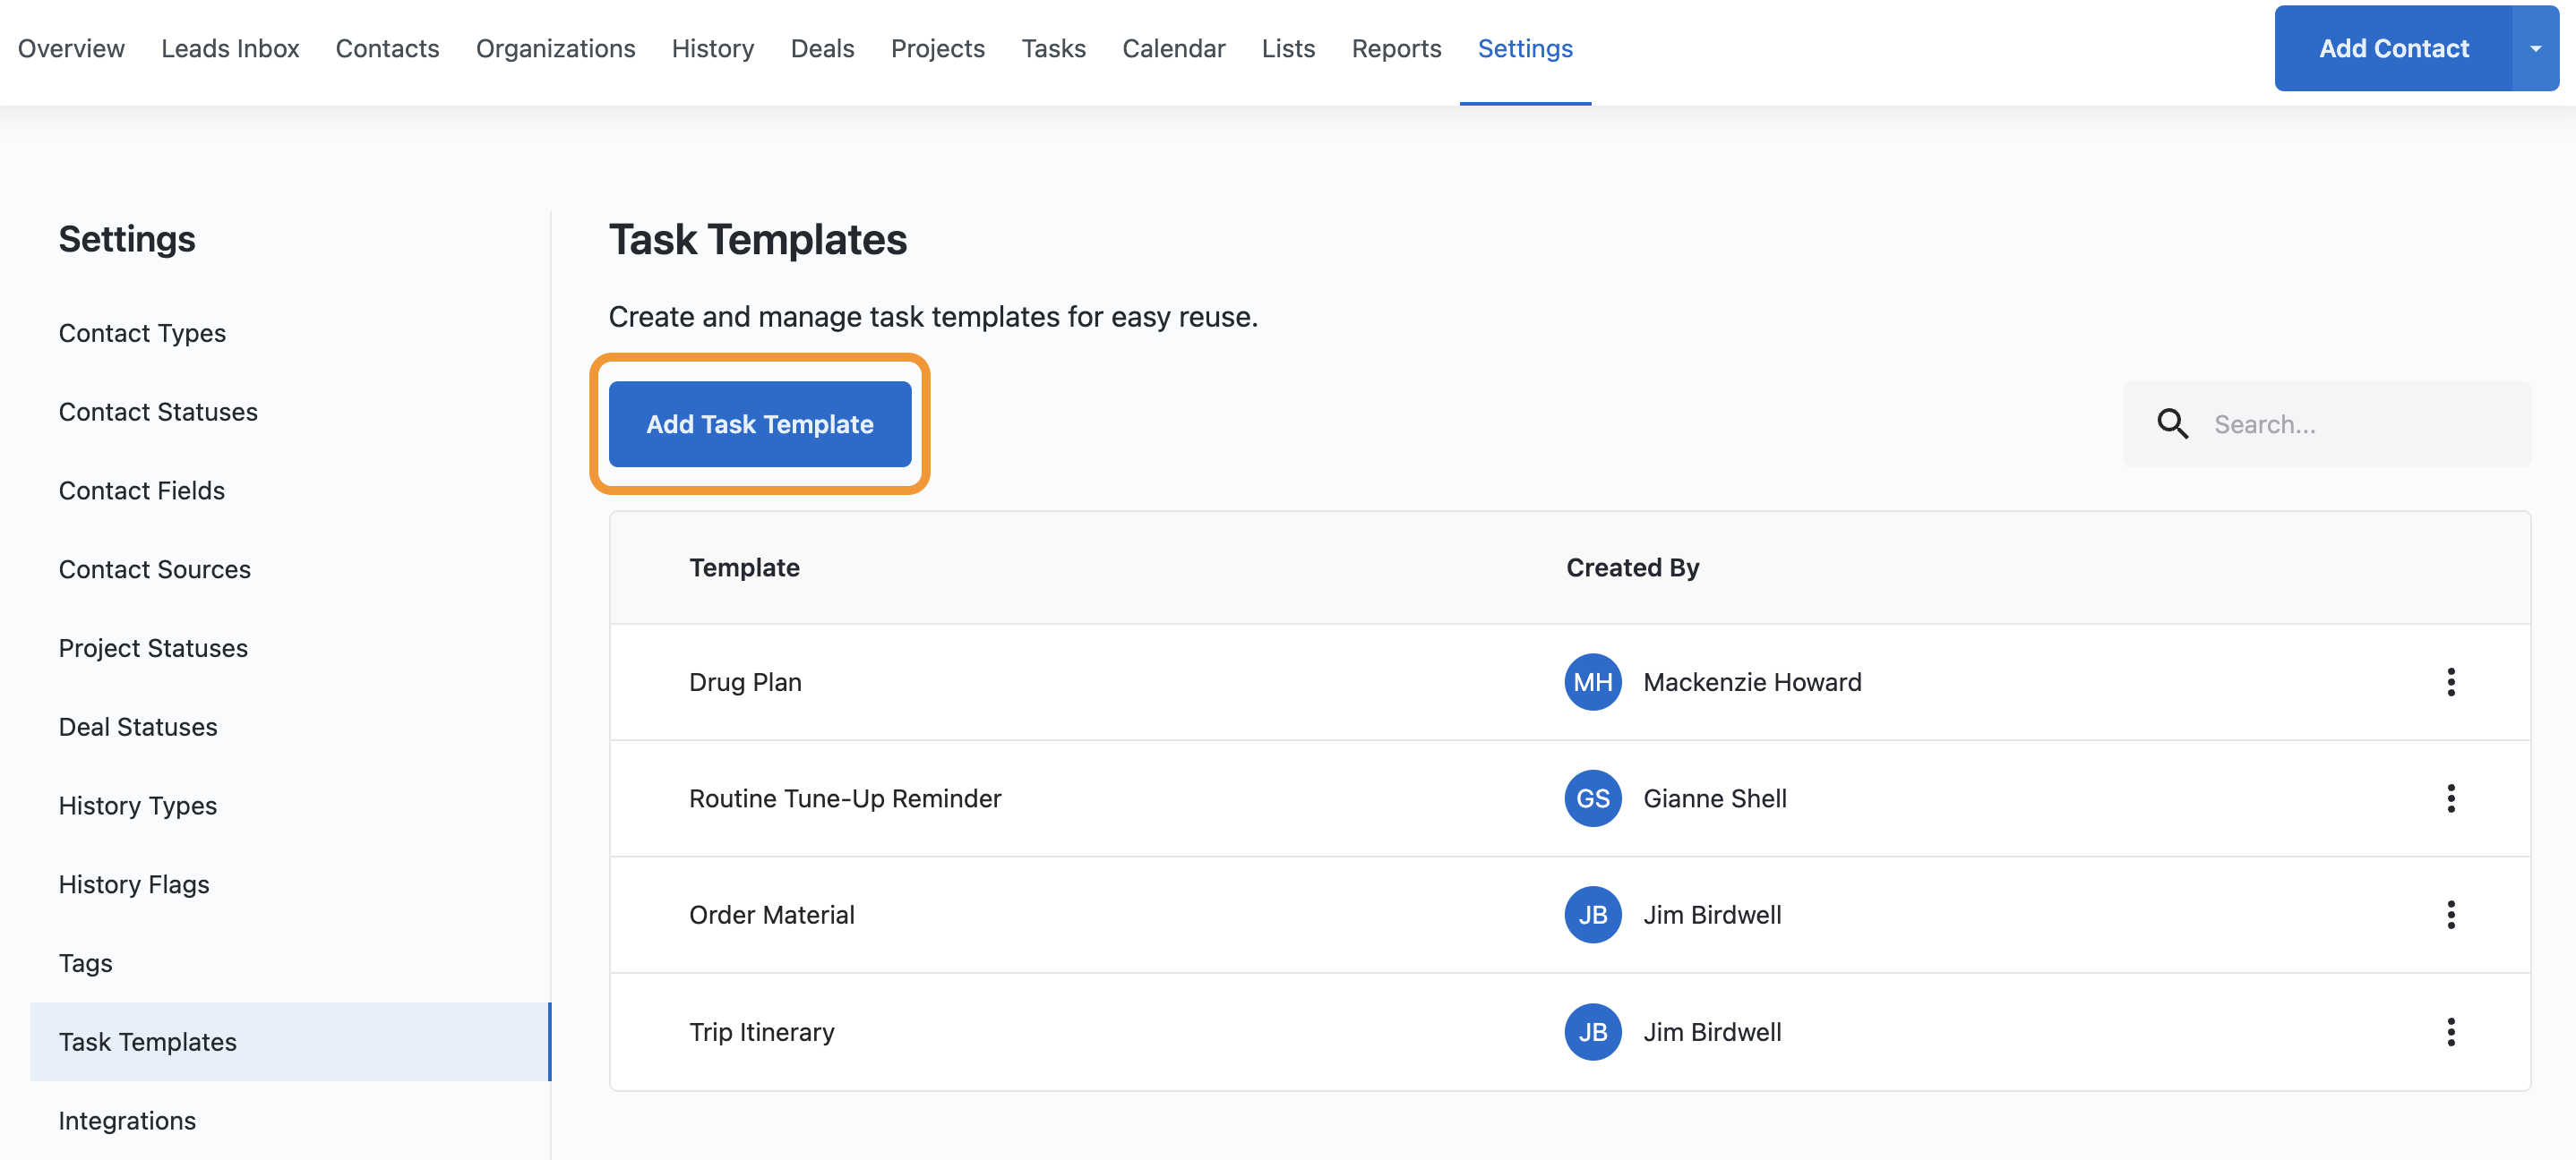The height and width of the screenshot is (1160, 2576).
Task: Click the Add Task Template button
Action: tap(759, 423)
